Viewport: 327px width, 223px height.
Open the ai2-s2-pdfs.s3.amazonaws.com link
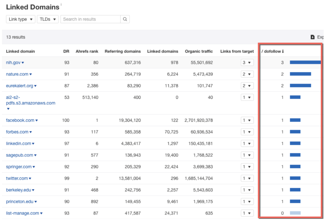(x=30, y=100)
